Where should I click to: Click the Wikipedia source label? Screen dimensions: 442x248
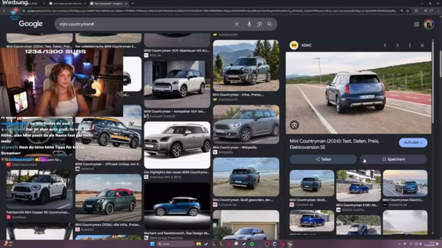click(226, 152)
